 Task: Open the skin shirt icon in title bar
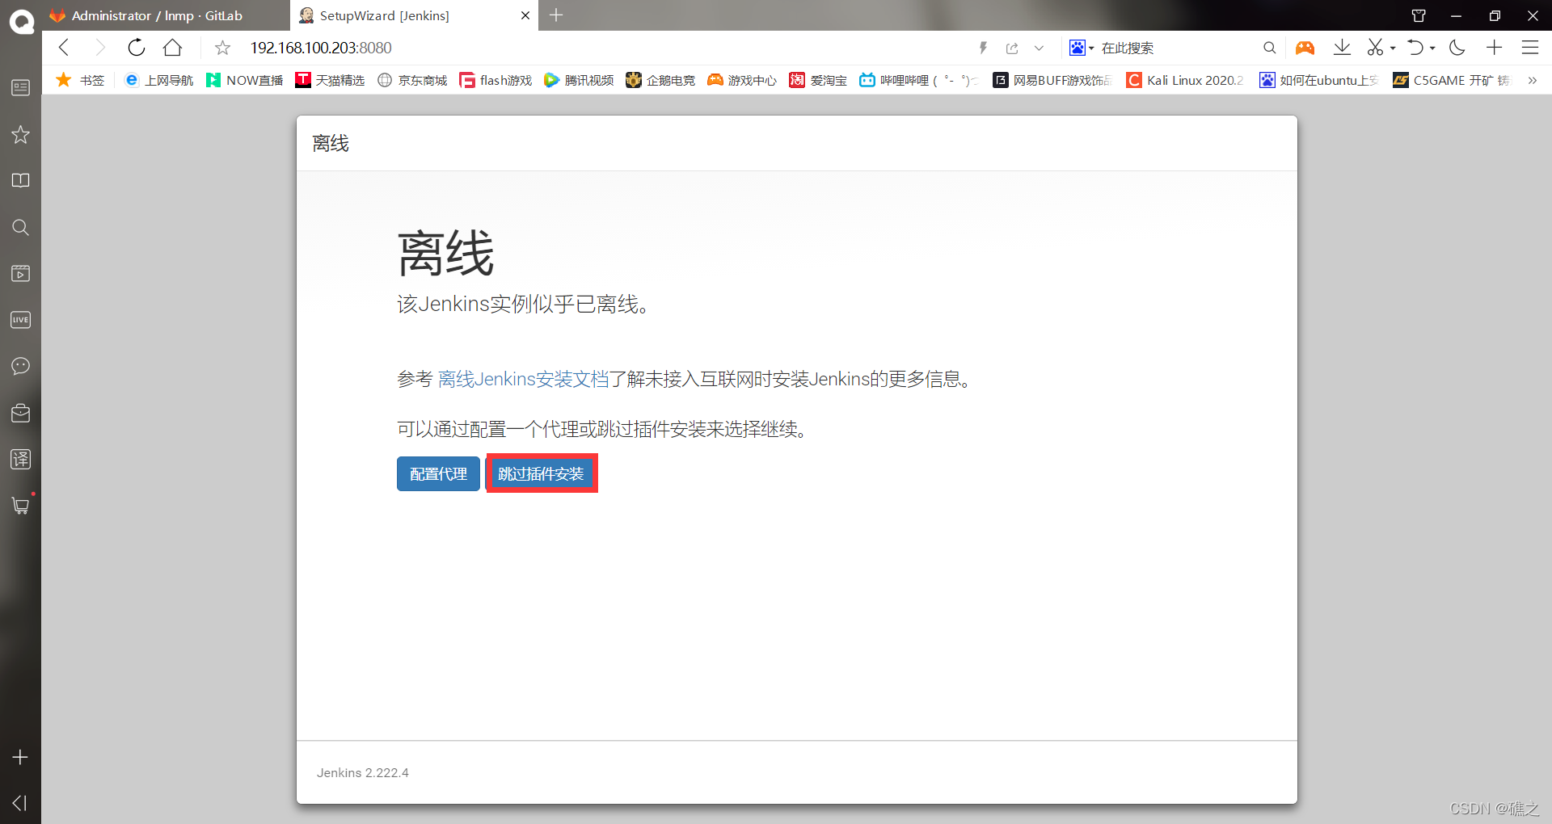pyautogui.click(x=1419, y=15)
